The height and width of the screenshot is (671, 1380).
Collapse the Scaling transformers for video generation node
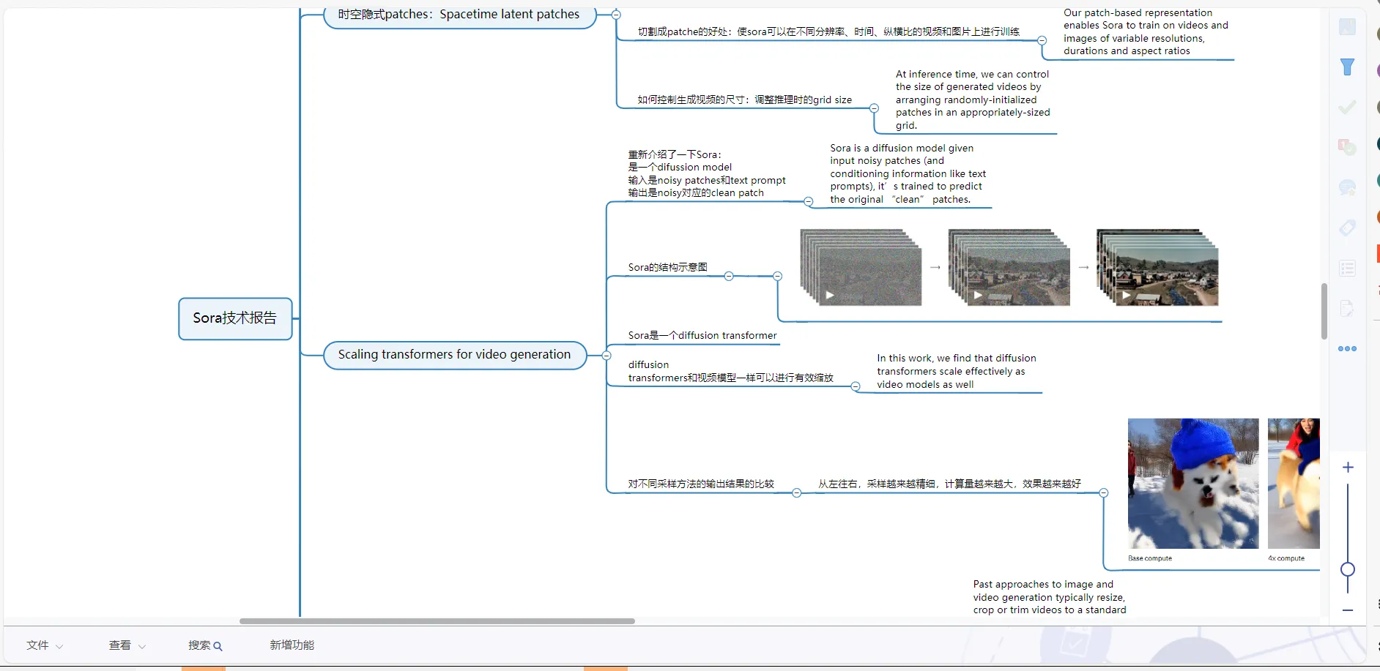(606, 356)
